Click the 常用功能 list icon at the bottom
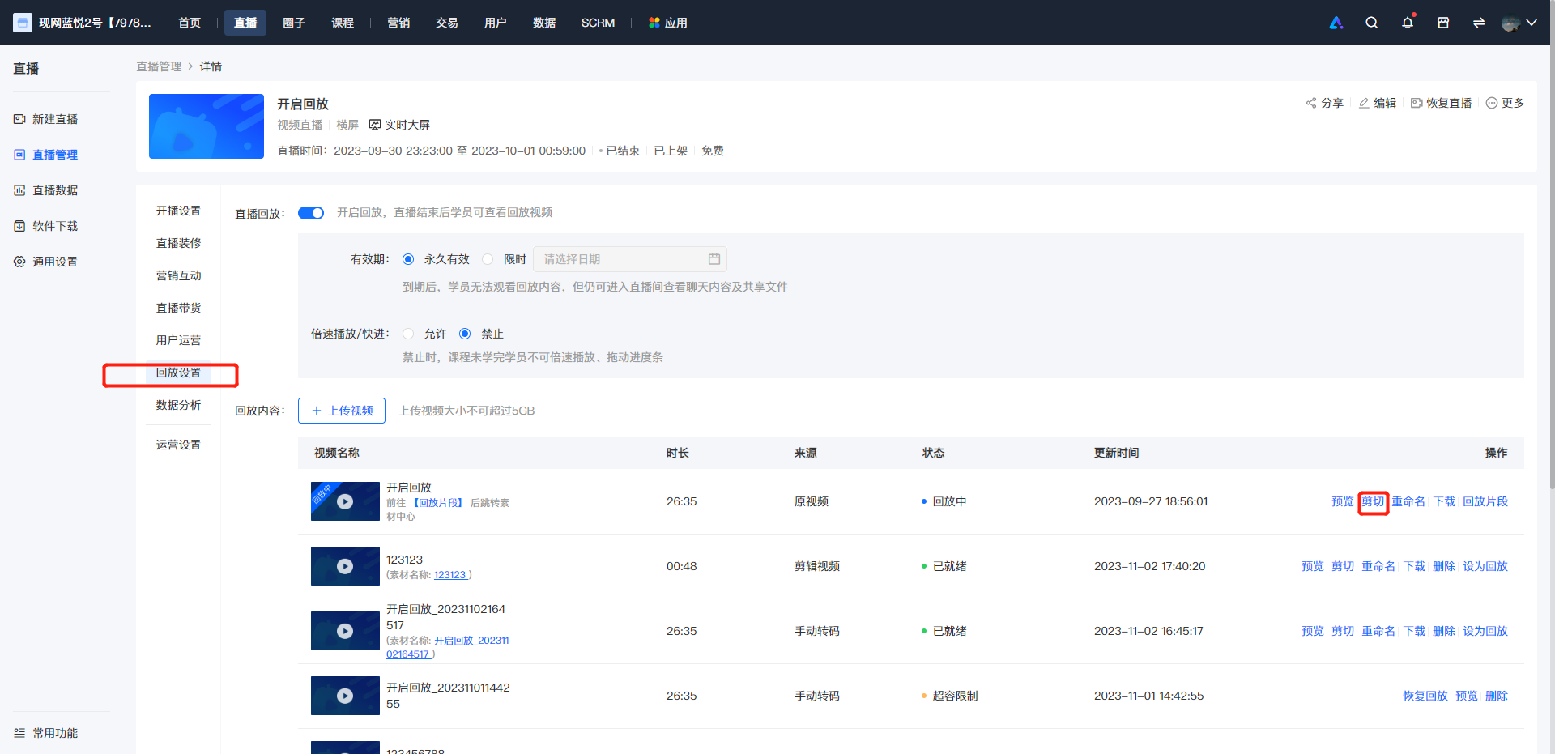Image resolution: width=1555 pixels, height=754 pixels. pos(19,733)
